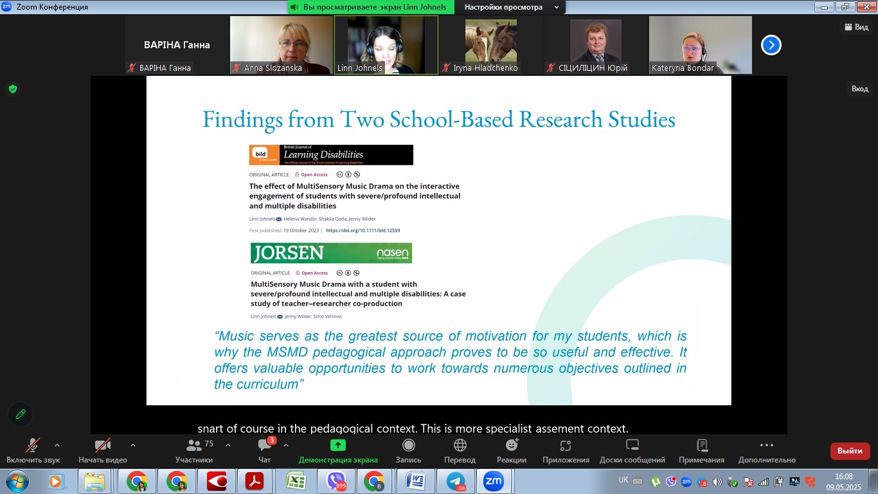Viewport: 878px width, 494px height.
Task: Toggle the green annotation pencil button
Action: (21, 414)
